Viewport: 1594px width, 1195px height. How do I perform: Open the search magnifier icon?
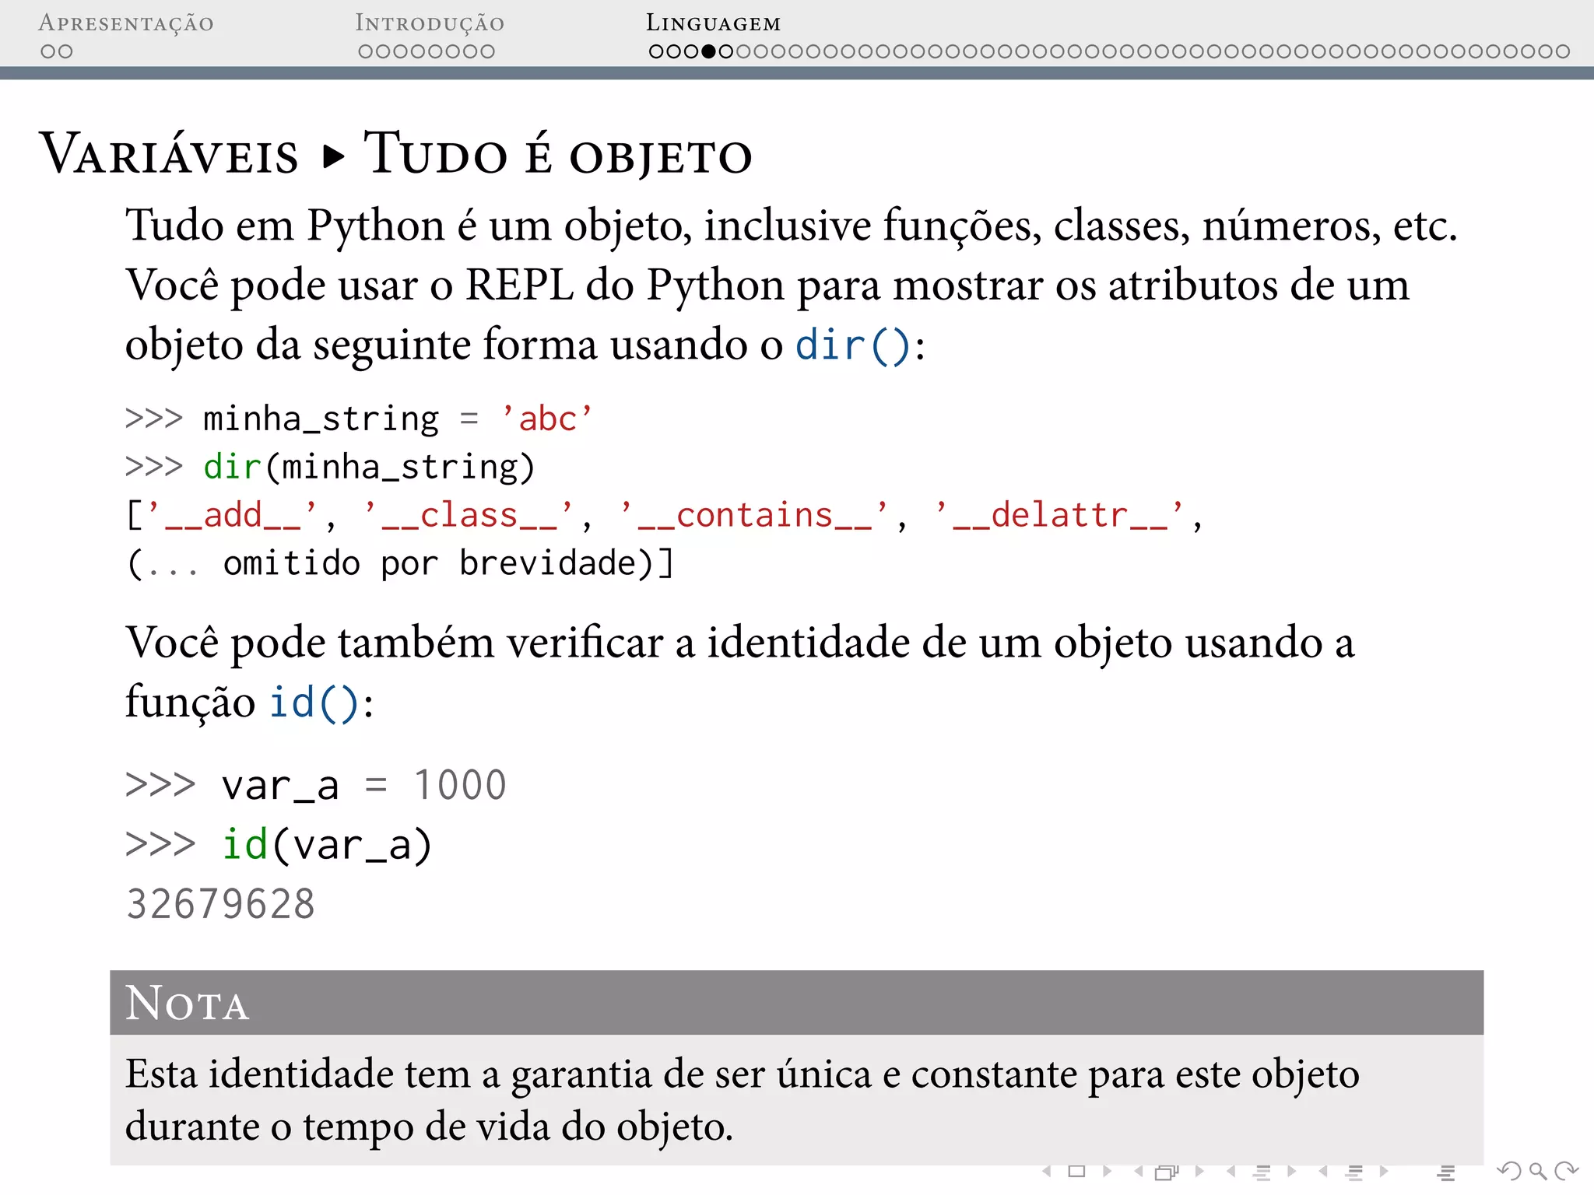1538,1171
